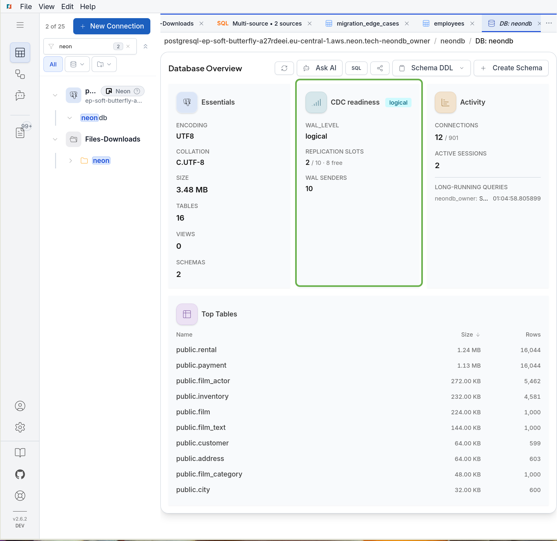
Task: Open the database type filter dropdown
Action: (x=77, y=64)
